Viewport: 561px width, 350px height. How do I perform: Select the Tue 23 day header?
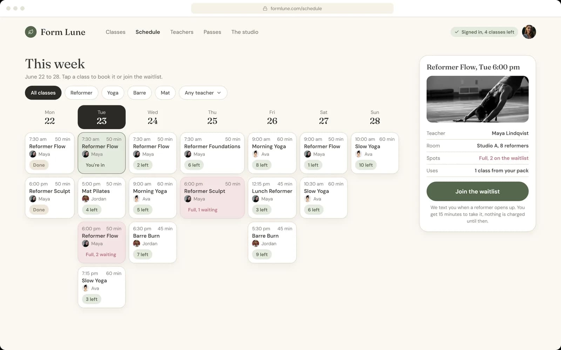click(102, 117)
